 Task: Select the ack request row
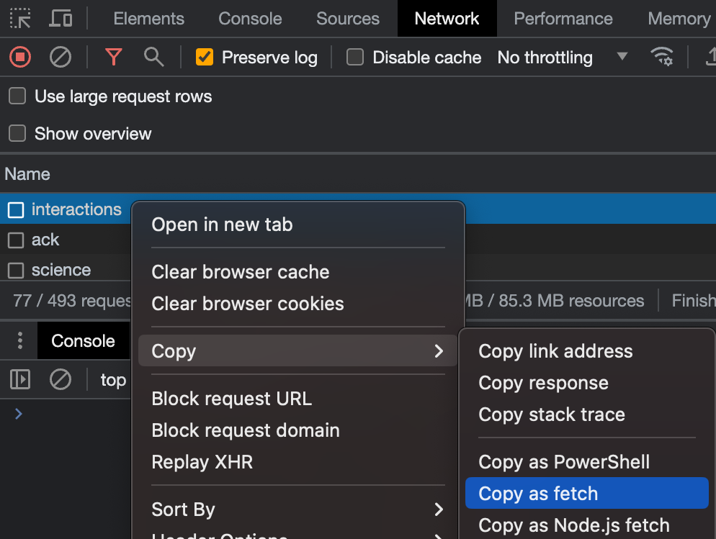(x=65, y=240)
